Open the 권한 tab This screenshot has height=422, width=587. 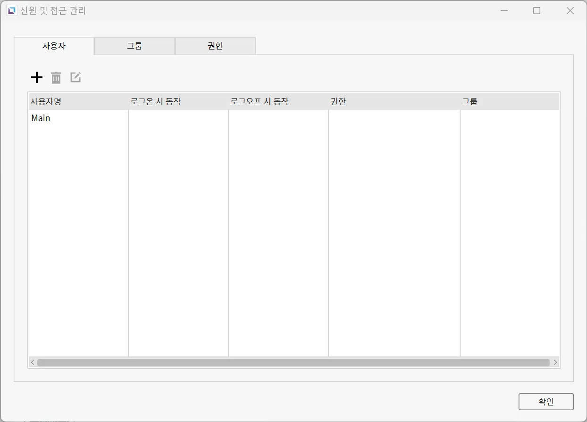click(x=215, y=46)
